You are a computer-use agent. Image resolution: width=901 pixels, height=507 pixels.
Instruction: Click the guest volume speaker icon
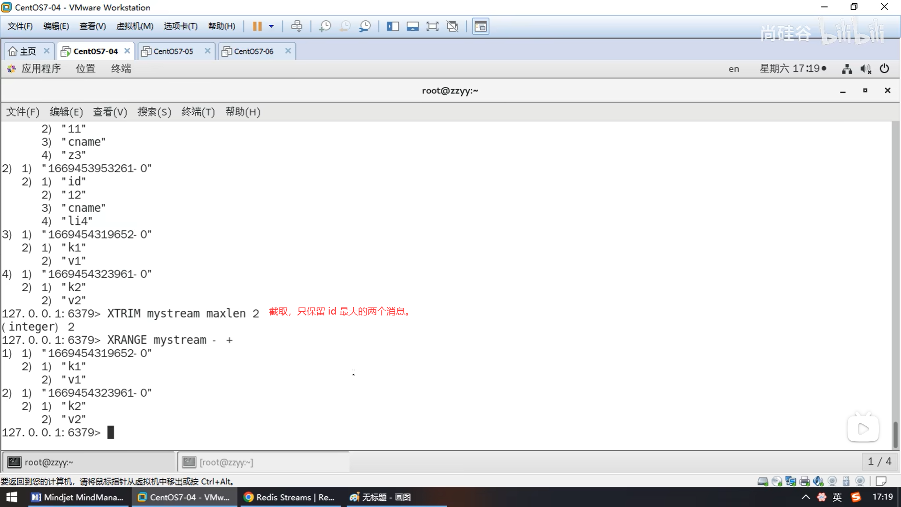coord(865,69)
